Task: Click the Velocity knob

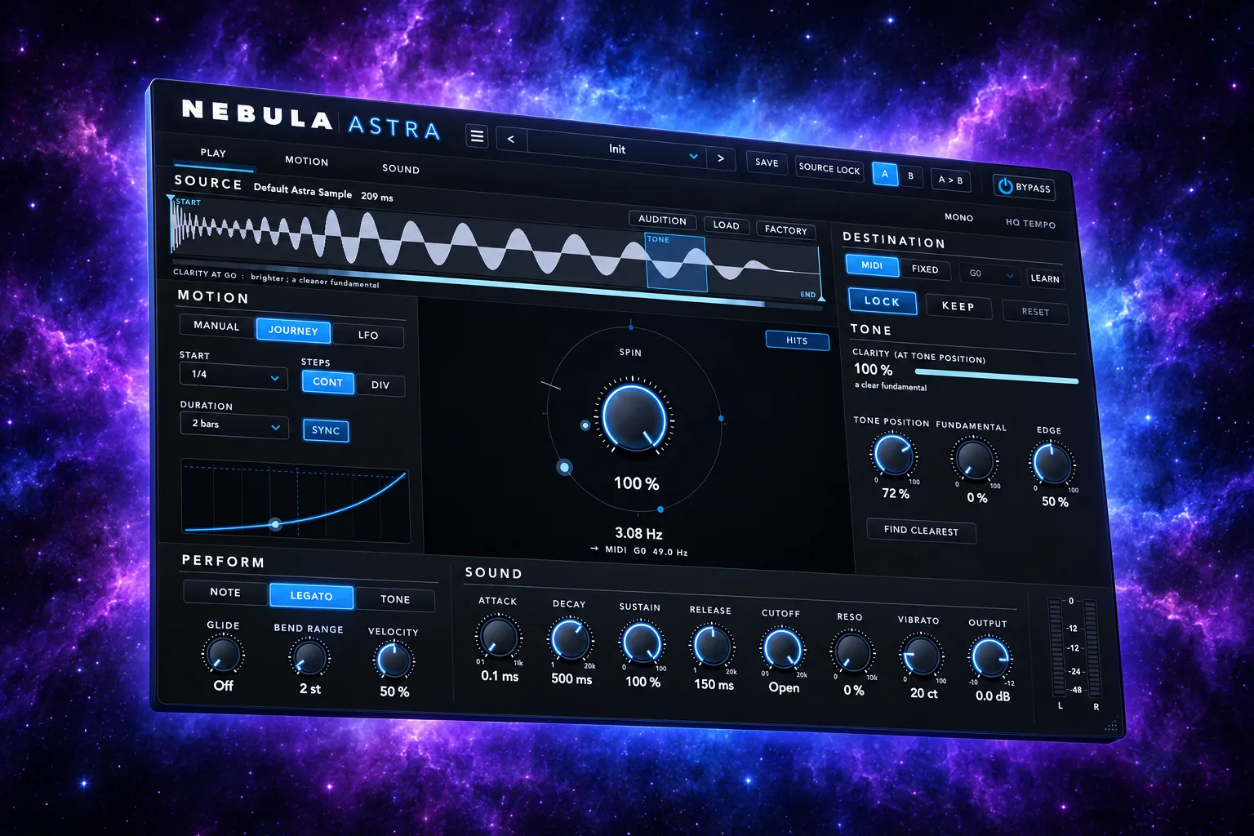Action: 394,661
